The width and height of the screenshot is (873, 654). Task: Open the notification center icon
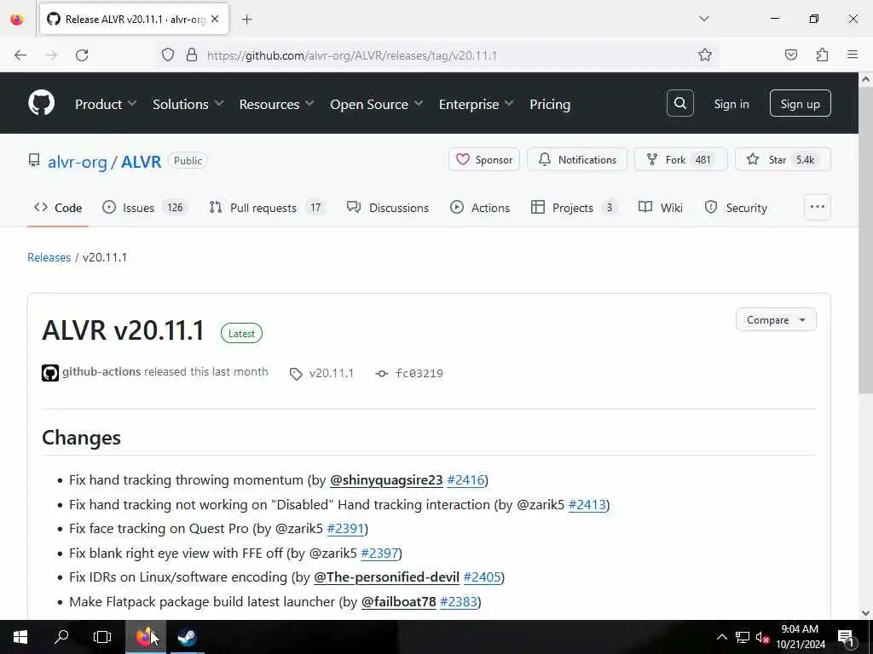click(846, 638)
